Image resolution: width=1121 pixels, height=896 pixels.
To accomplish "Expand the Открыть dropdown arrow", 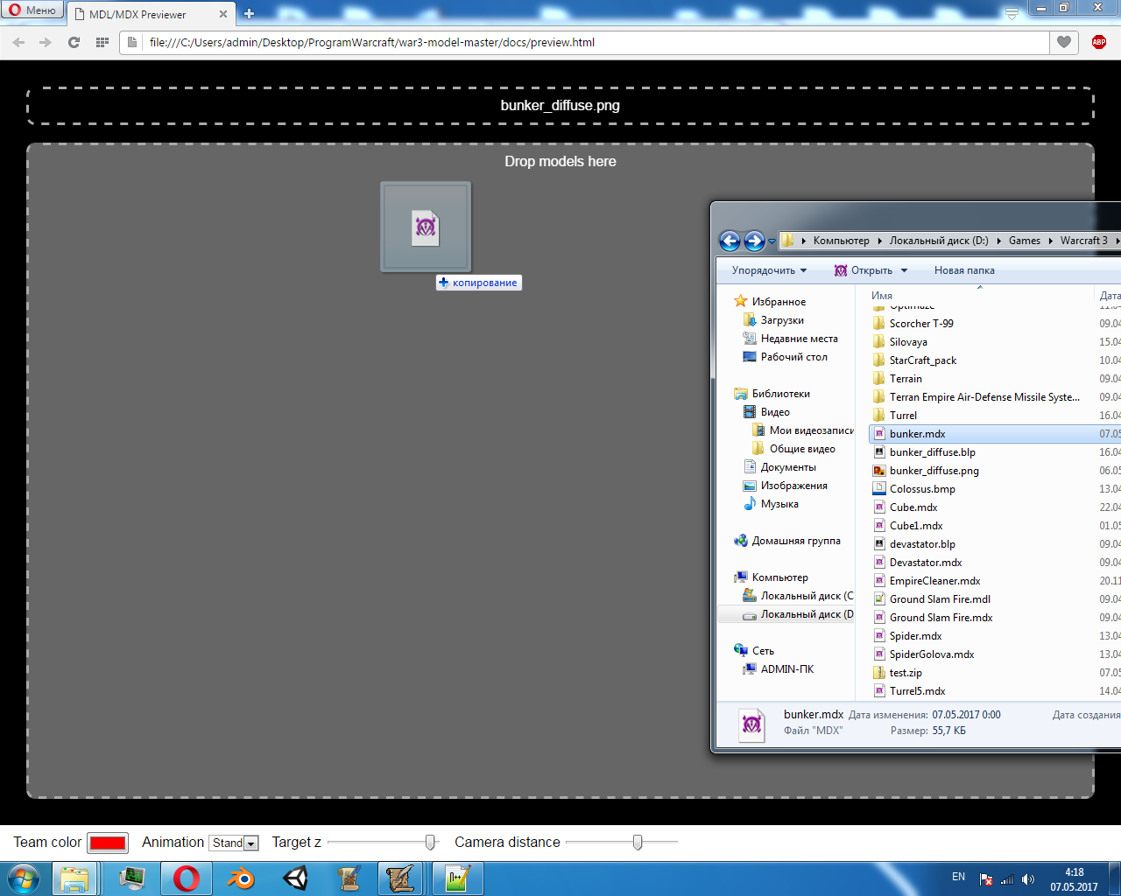I will click(904, 270).
